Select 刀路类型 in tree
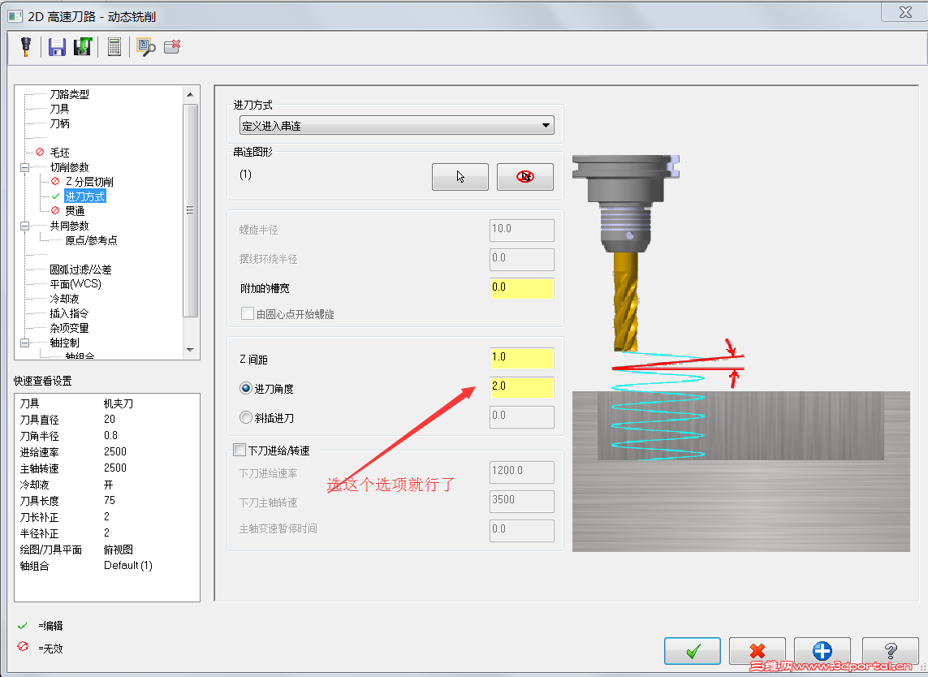This screenshot has height=677, width=928. tap(69, 94)
